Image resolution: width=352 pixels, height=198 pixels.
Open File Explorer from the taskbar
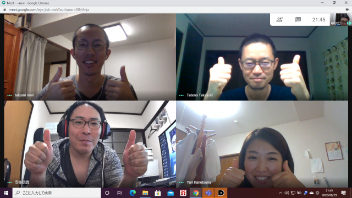(x=145, y=193)
